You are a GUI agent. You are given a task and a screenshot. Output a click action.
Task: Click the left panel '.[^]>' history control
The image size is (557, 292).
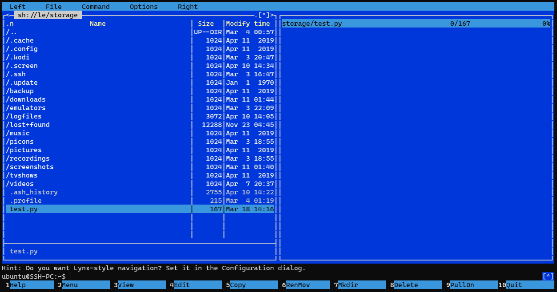[x=264, y=15]
